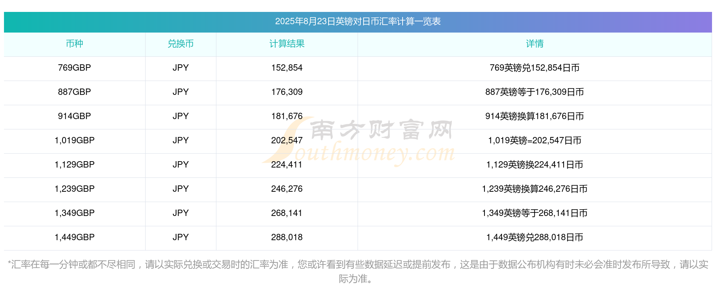Select the result value 181,676

(x=287, y=116)
